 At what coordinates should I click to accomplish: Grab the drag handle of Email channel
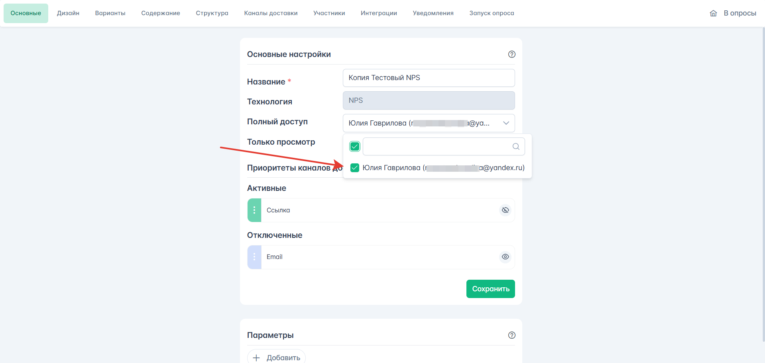click(254, 257)
